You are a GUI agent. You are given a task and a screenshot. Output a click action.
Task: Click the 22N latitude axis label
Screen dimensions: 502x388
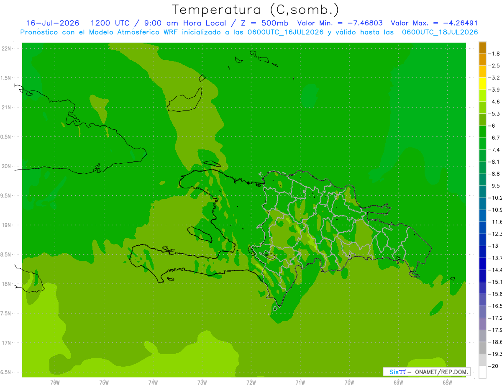[x=6, y=48]
